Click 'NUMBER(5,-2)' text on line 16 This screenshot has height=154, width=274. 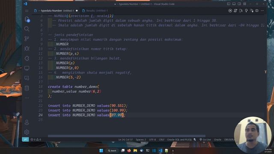click(x=68, y=77)
